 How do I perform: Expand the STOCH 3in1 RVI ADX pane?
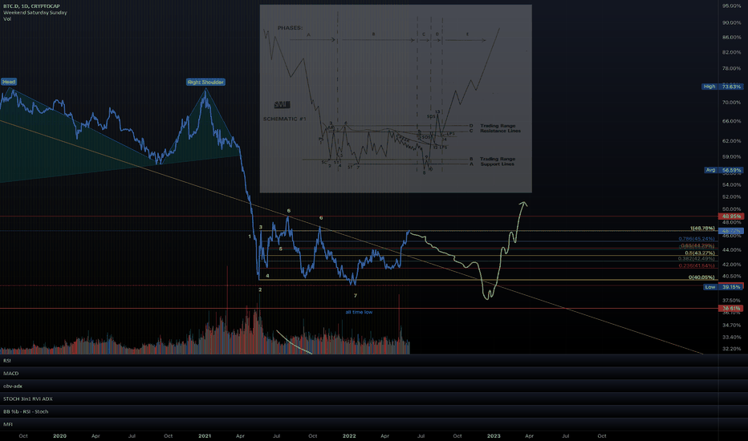tap(359, 399)
